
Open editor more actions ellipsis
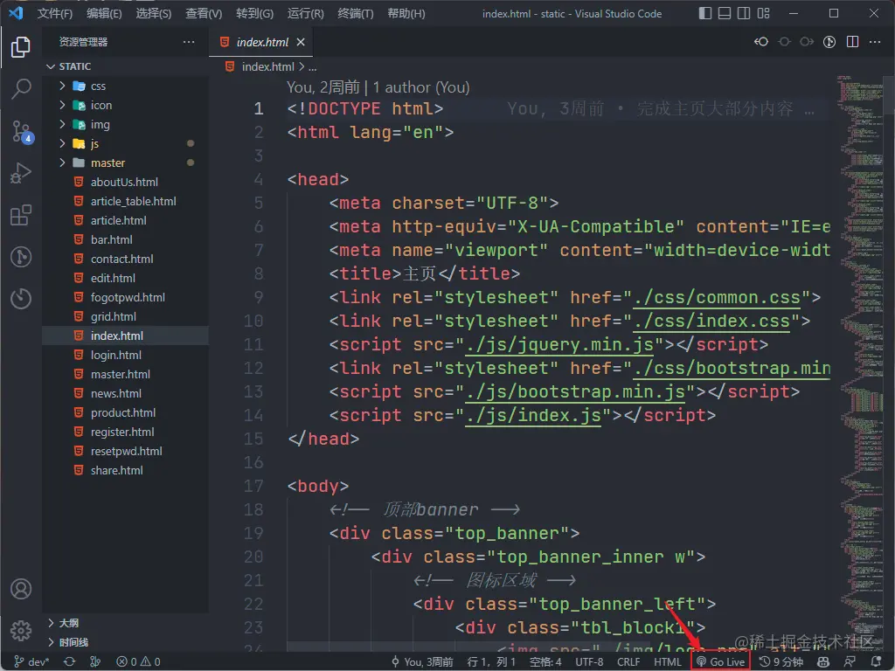[x=875, y=42]
